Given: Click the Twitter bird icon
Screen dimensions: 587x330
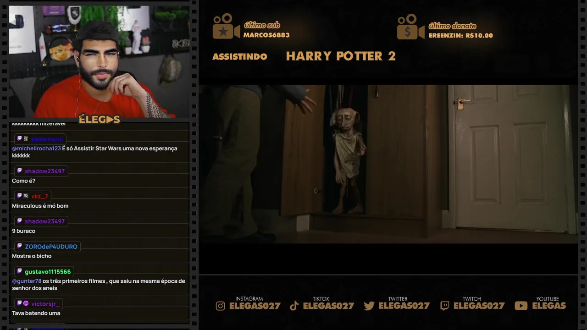Looking at the screenshot, I should tap(369, 306).
